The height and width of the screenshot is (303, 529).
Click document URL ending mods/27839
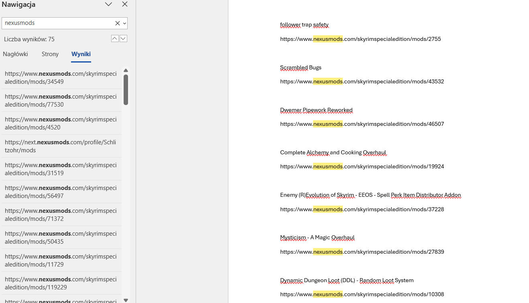point(362,252)
